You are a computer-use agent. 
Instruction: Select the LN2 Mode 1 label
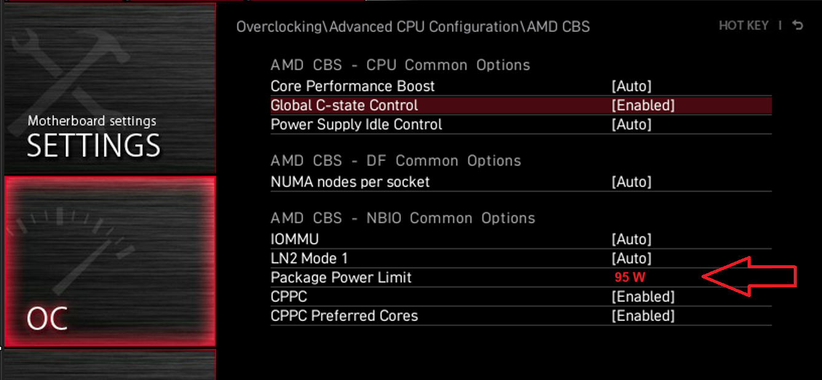click(309, 258)
